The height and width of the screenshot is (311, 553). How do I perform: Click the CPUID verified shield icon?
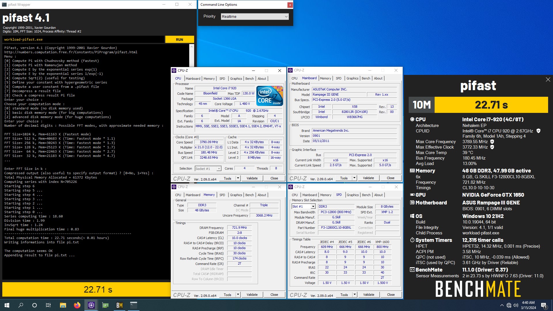coord(538,131)
